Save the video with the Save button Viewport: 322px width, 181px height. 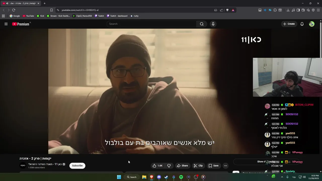click(x=214, y=166)
